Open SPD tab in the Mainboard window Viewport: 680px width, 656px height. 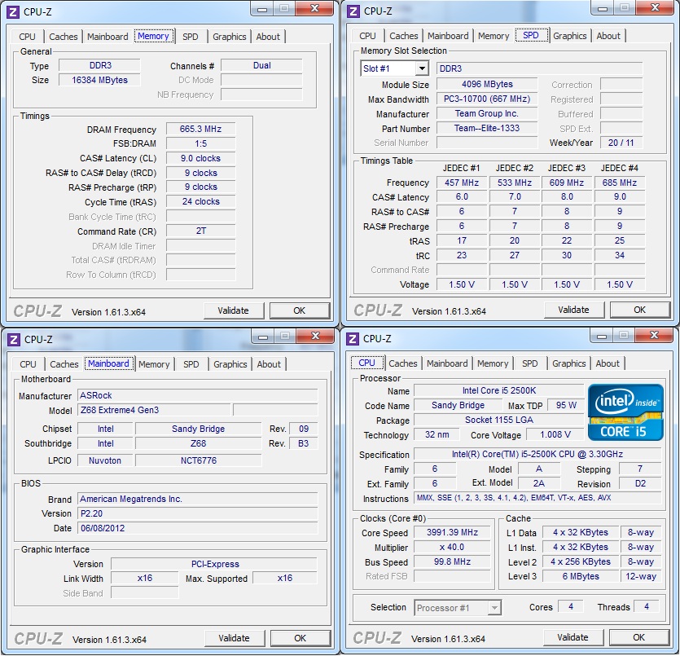[x=191, y=364]
